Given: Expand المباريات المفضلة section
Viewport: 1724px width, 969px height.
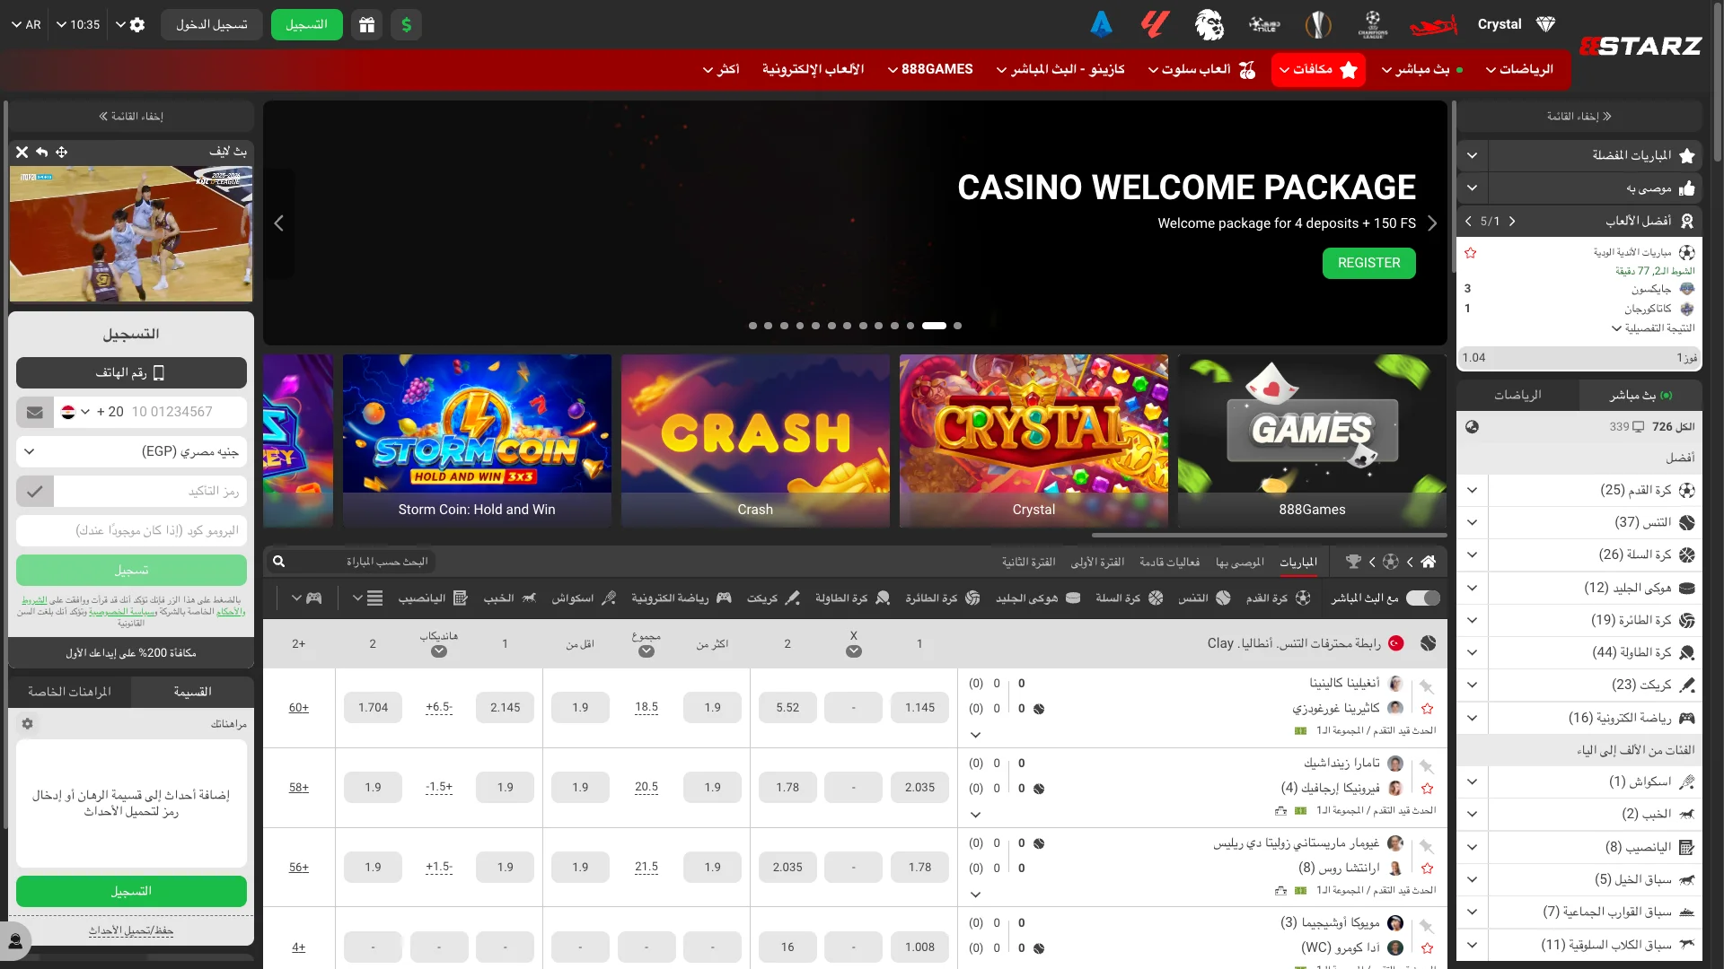Looking at the screenshot, I should tap(1472, 155).
